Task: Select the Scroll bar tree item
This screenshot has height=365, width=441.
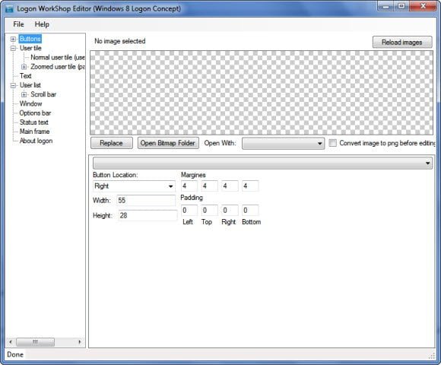Action: click(x=43, y=94)
